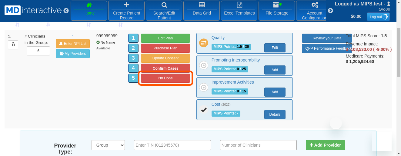The image size is (401, 156).
Task: Click the Enter TIN input field
Action: pyautogui.click(x=172, y=145)
